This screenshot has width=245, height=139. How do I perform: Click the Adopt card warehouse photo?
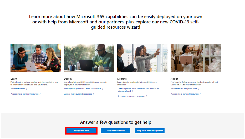(196, 58)
